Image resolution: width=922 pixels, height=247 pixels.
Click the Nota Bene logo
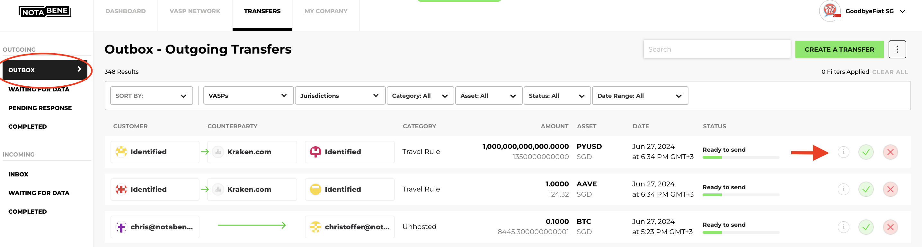45,11
